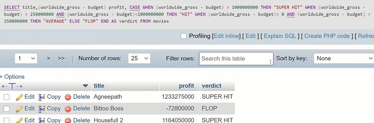Viewport: 374px width, 123px height.
Task: Click the Edit pencil icon for Housefull 2
Action: [19, 120]
